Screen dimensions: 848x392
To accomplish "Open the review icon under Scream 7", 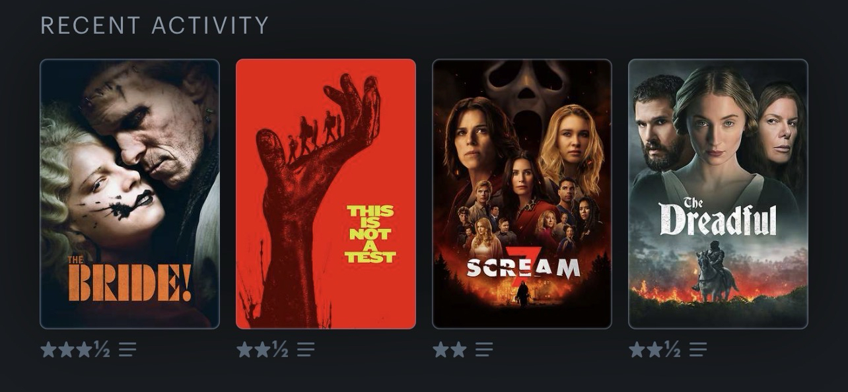I will point(484,350).
